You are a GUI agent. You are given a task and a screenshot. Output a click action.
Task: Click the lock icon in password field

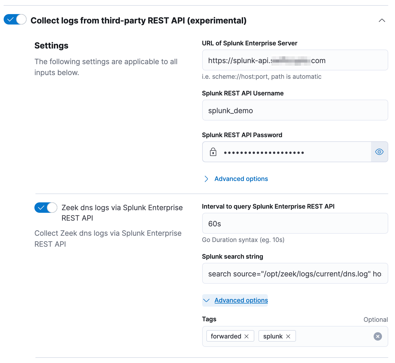[213, 152]
